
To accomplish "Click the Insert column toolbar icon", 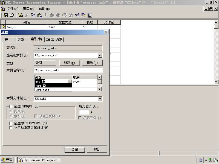I will [52, 15].
